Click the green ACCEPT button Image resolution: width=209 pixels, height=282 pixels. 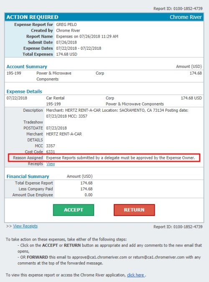point(73,210)
